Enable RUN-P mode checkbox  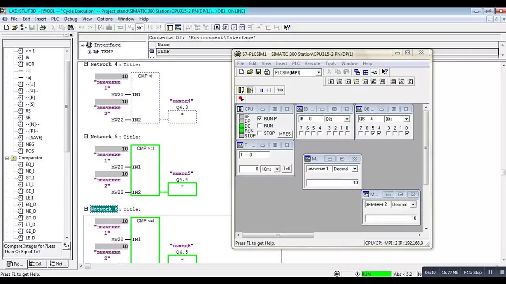coord(259,118)
